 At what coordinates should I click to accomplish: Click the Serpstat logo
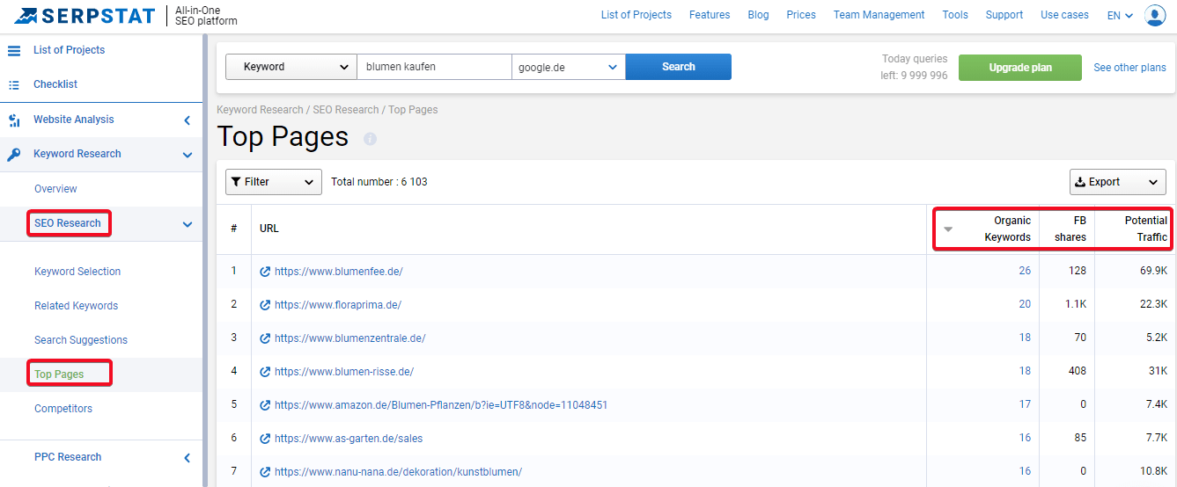(x=85, y=15)
